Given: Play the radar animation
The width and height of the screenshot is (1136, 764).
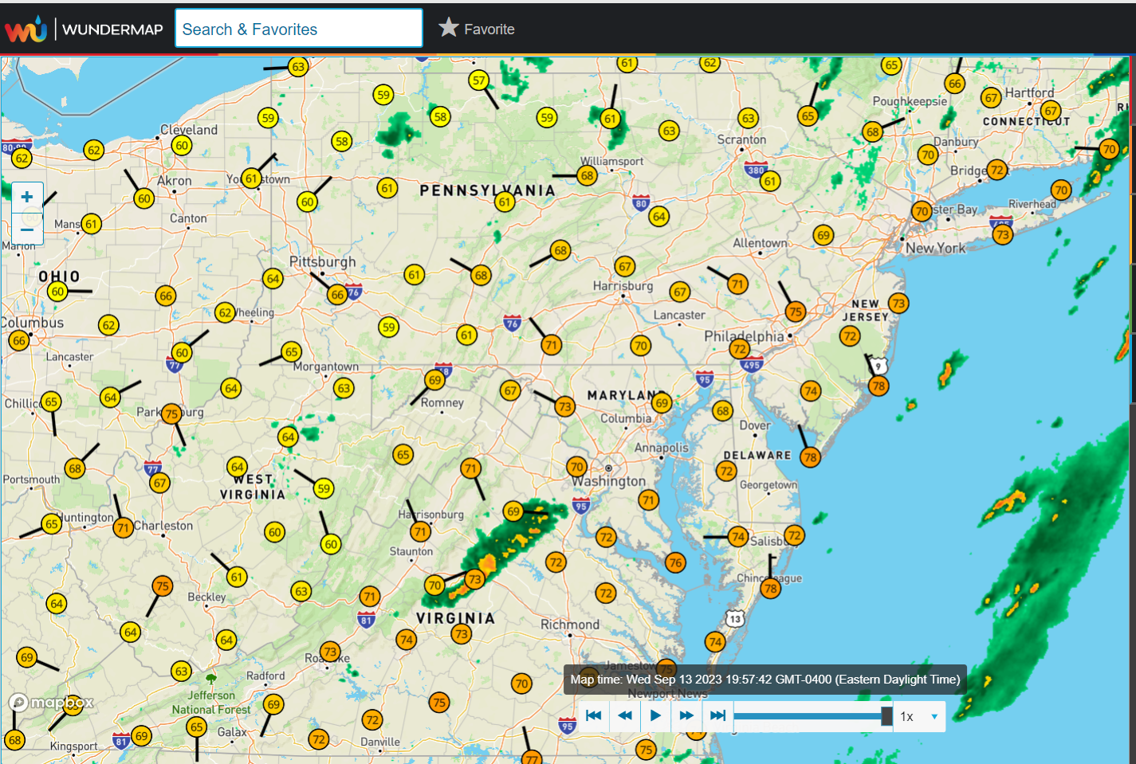Looking at the screenshot, I should coord(655,715).
